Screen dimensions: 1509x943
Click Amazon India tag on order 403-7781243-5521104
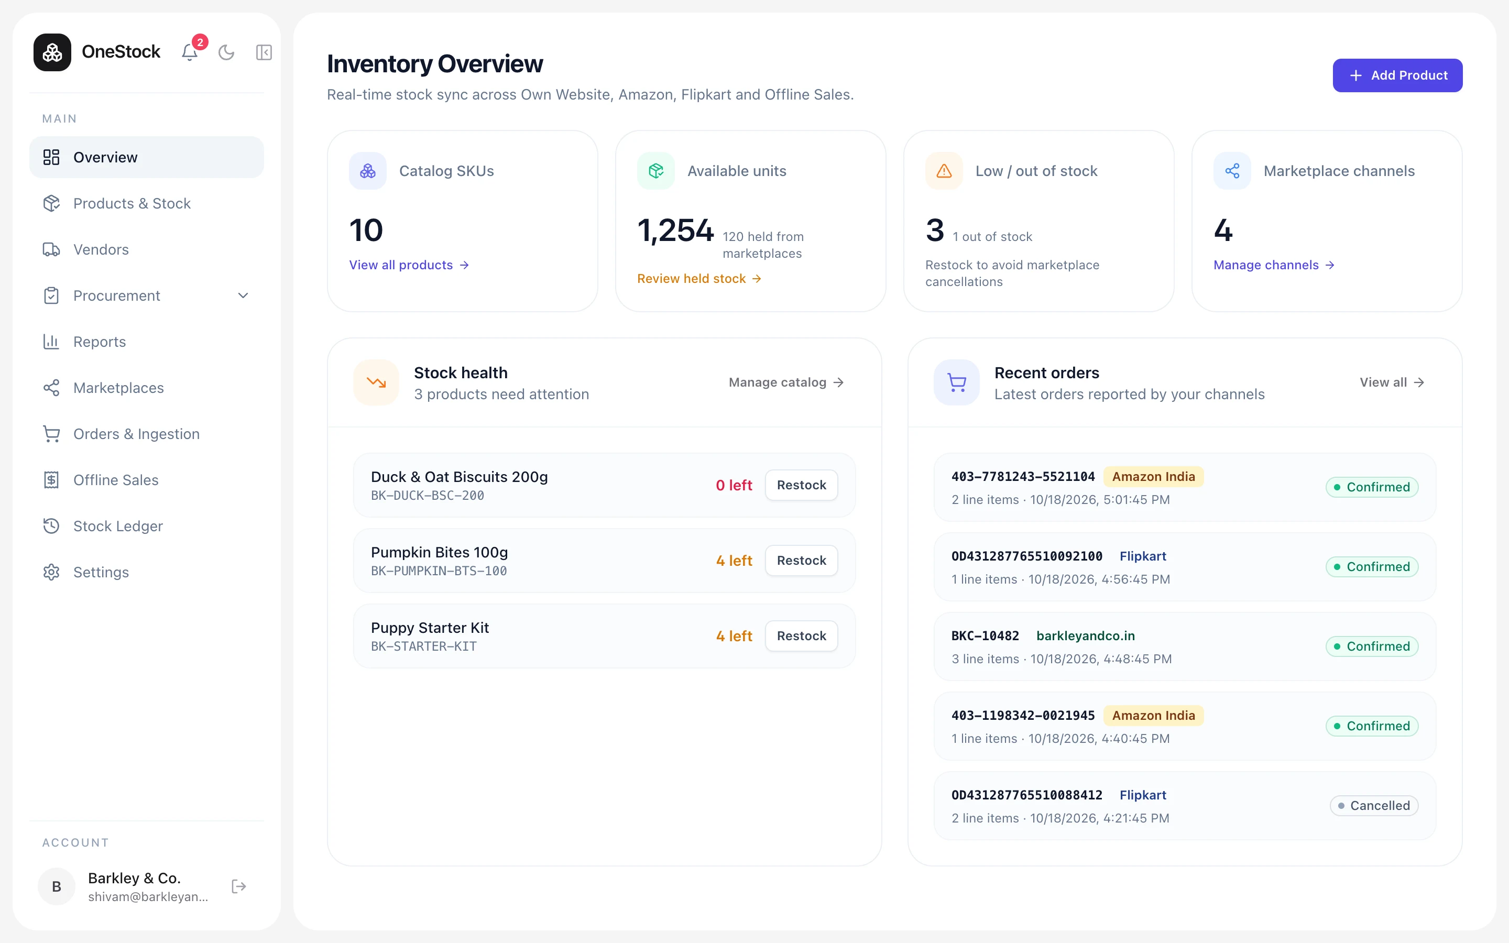[1154, 477]
